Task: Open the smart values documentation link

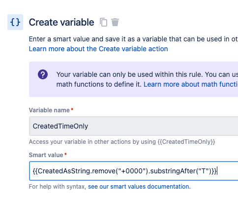Action: (x=139, y=187)
